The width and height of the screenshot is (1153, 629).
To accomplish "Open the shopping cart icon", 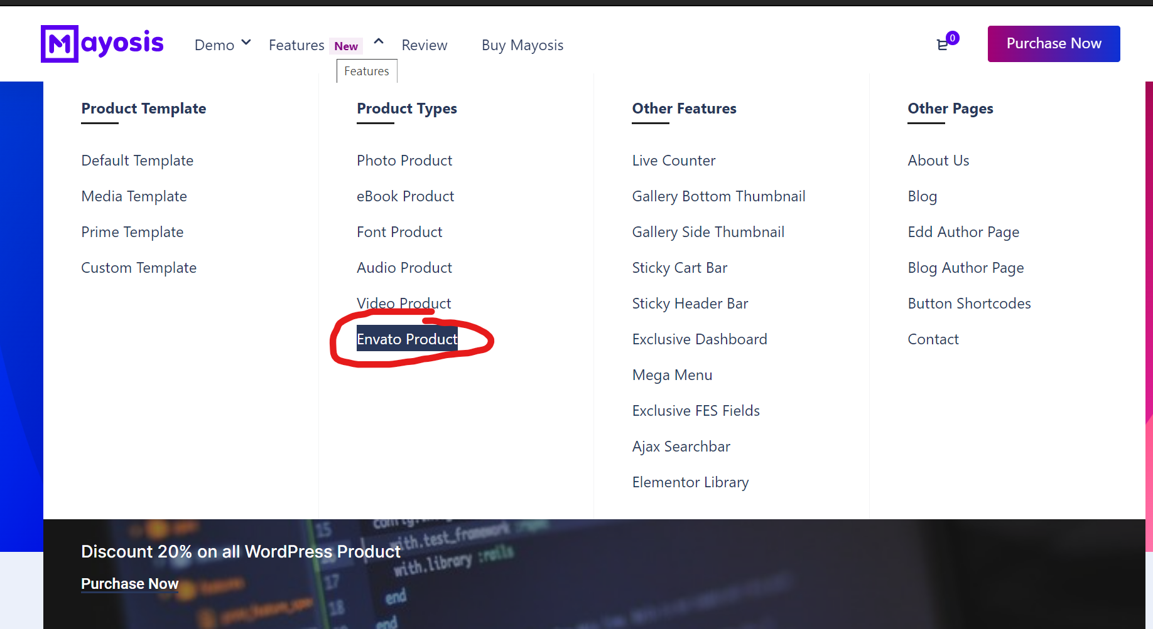I will coord(942,45).
